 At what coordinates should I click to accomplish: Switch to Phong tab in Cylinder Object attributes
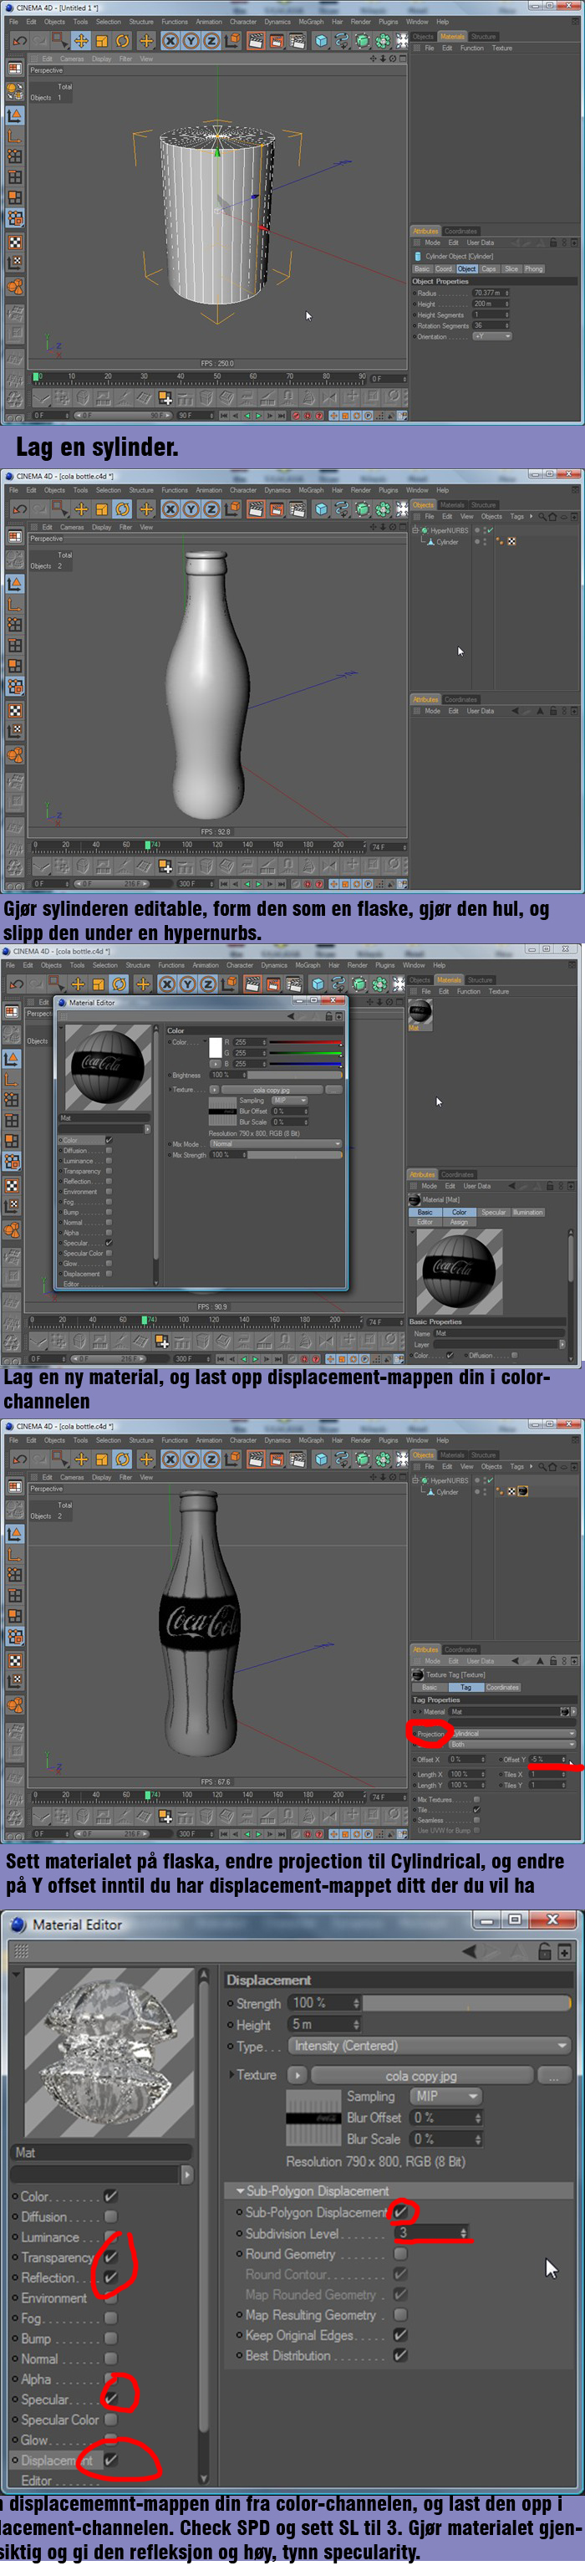point(534,269)
